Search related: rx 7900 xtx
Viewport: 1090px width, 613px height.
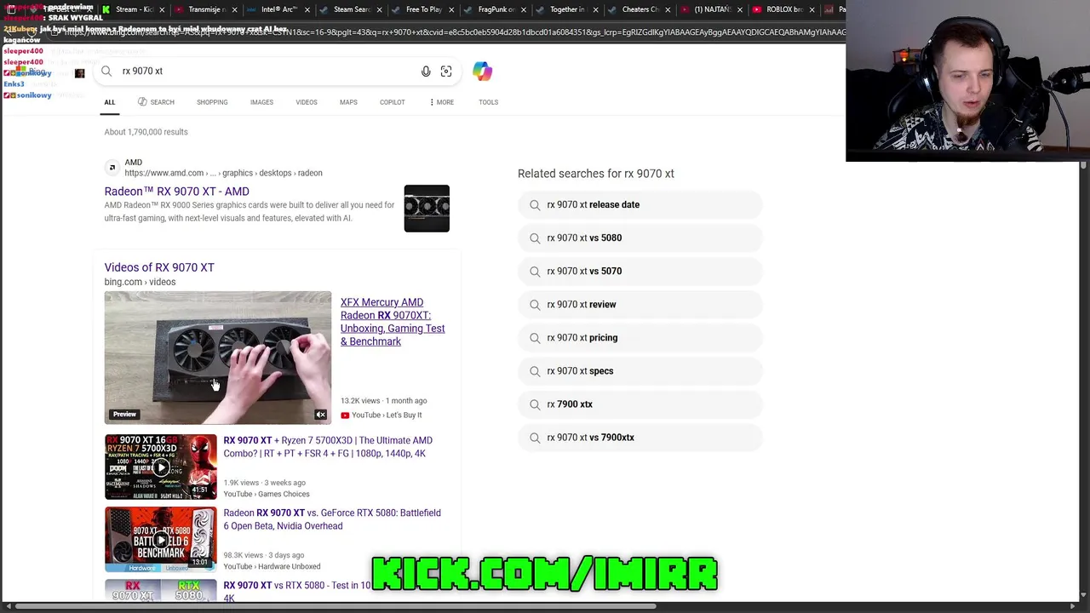[640, 404]
